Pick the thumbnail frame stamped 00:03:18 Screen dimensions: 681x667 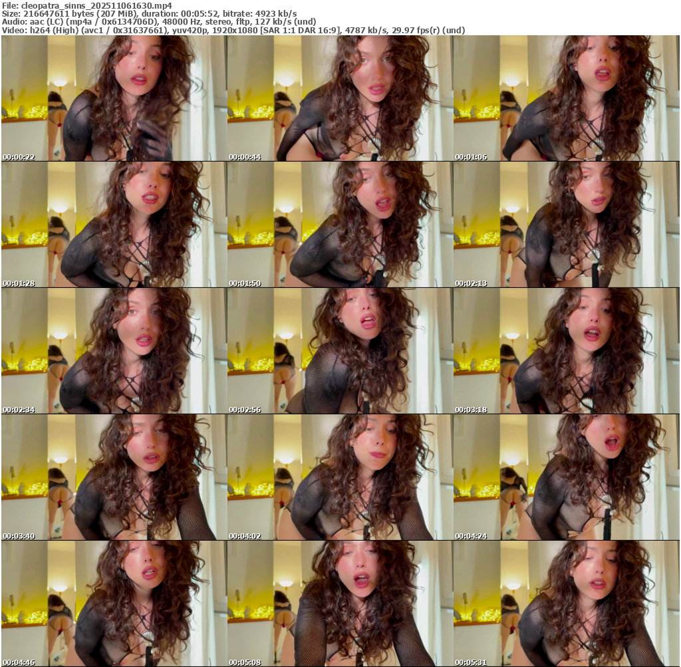[566, 351]
